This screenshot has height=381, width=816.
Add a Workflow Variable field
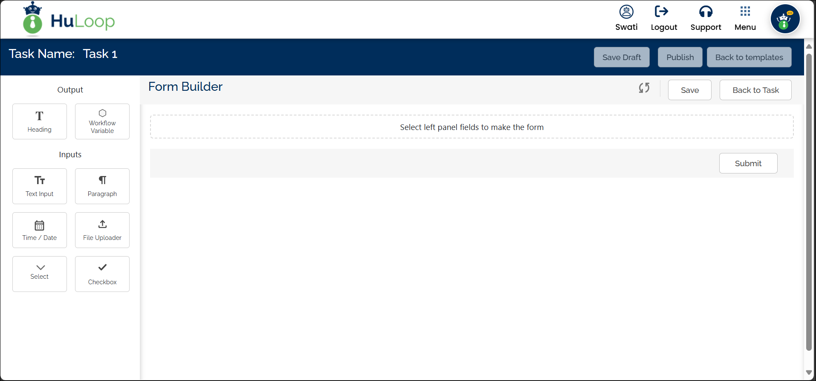[102, 121]
